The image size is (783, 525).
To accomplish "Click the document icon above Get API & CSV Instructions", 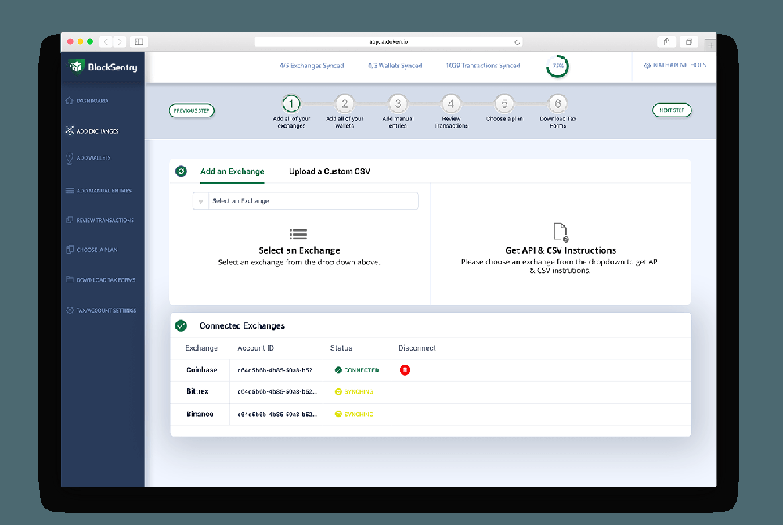I will pos(561,232).
